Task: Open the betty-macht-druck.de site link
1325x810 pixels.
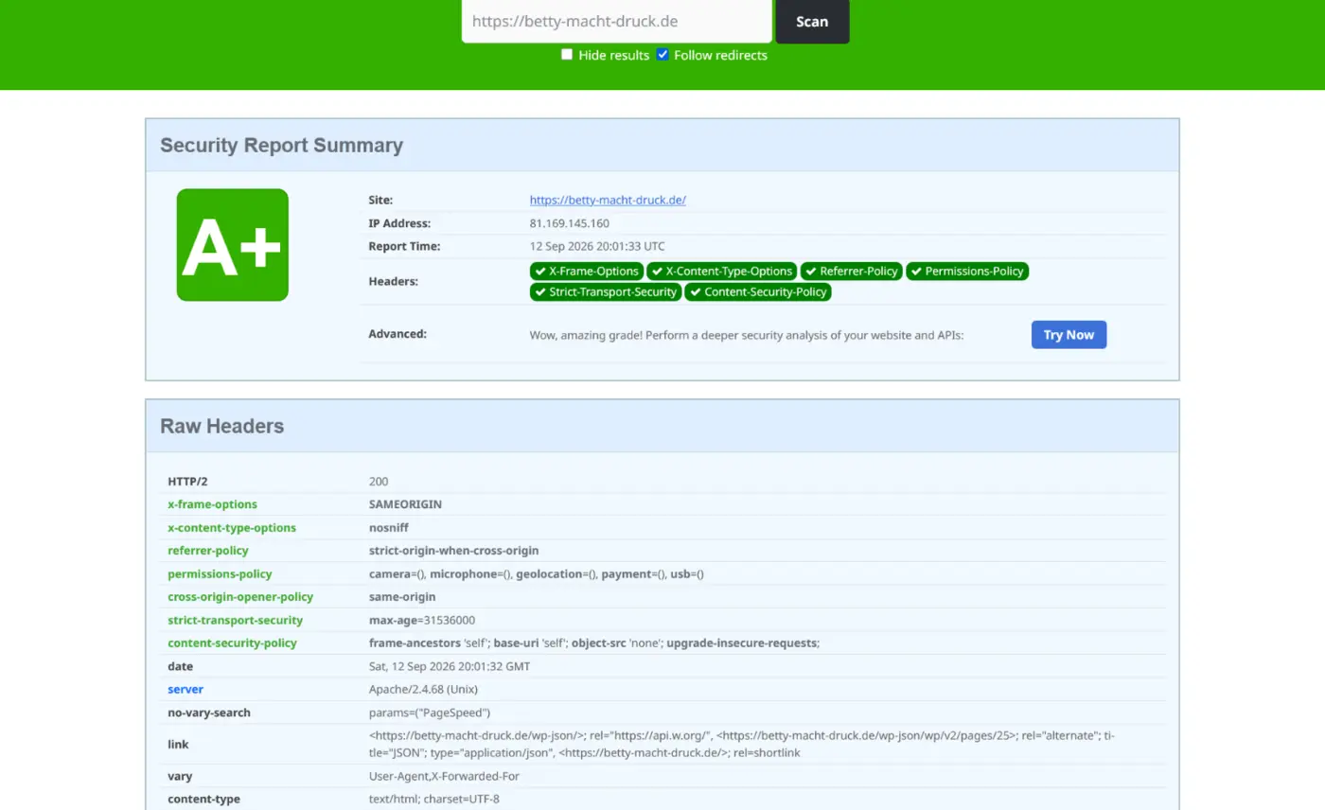Action: point(608,200)
